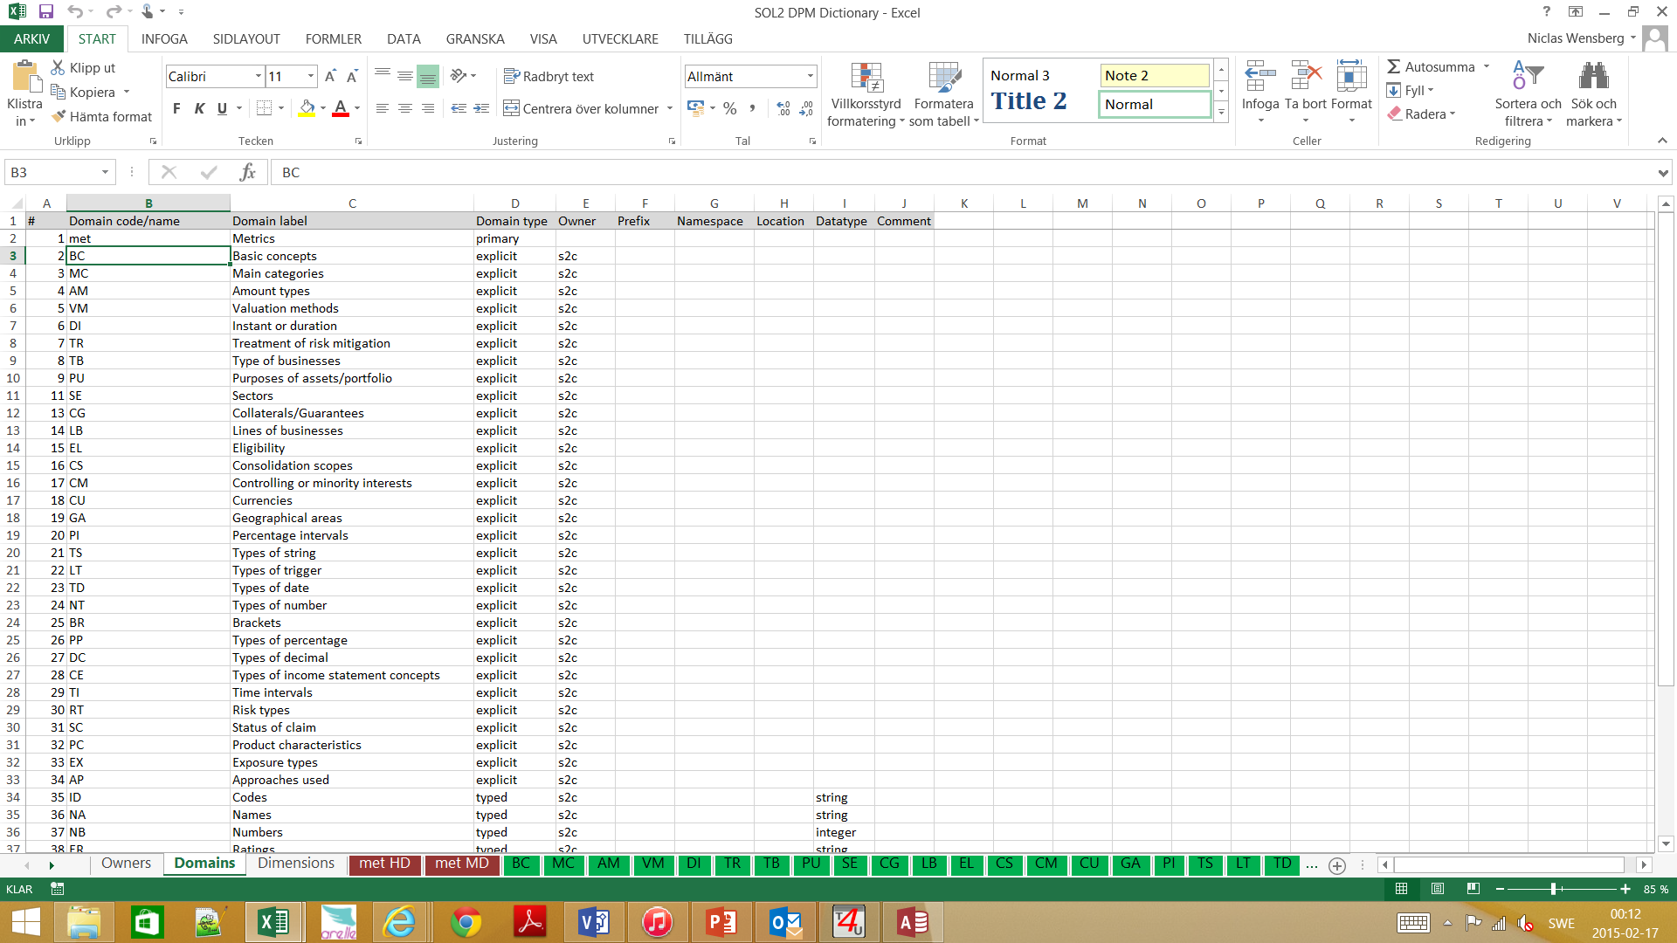Click the Undo arrow icon
The image size is (1677, 943).
75,12
